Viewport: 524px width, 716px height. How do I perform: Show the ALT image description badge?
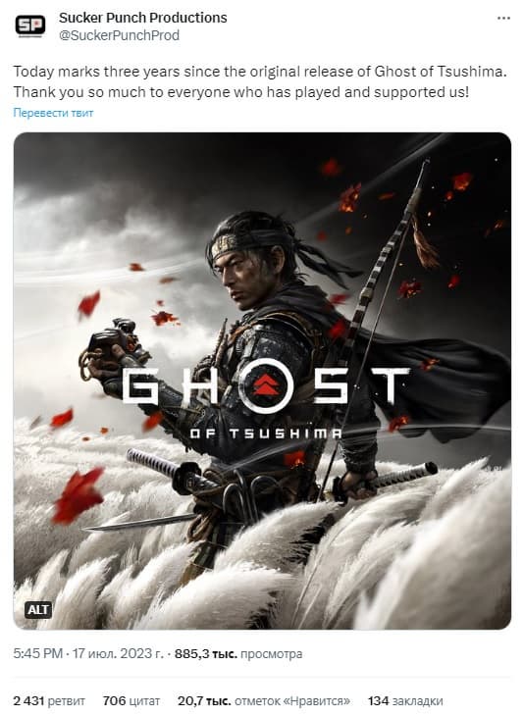pyautogui.click(x=38, y=610)
